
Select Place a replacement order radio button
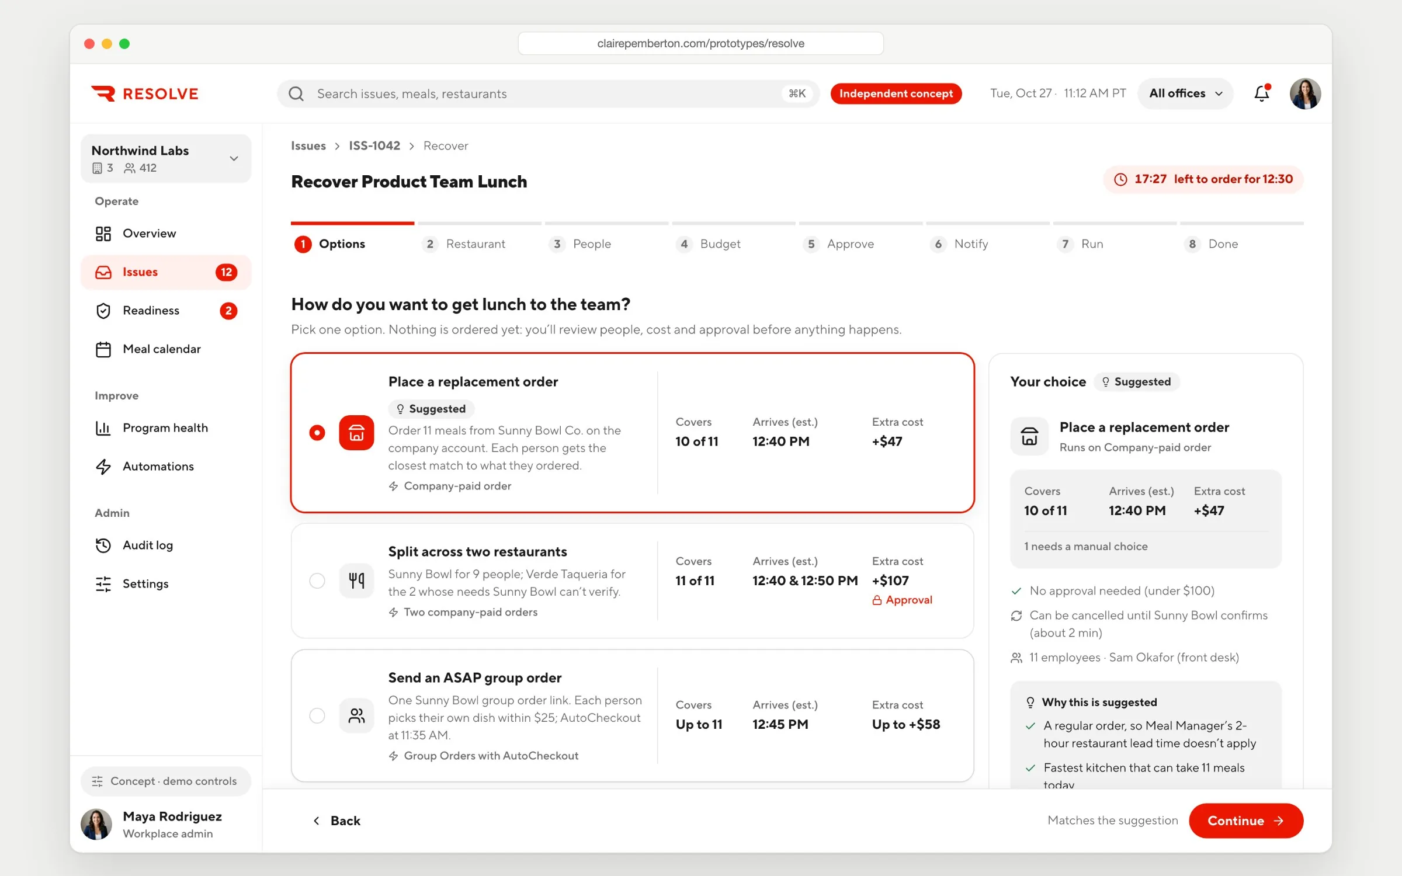click(x=317, y=433)
